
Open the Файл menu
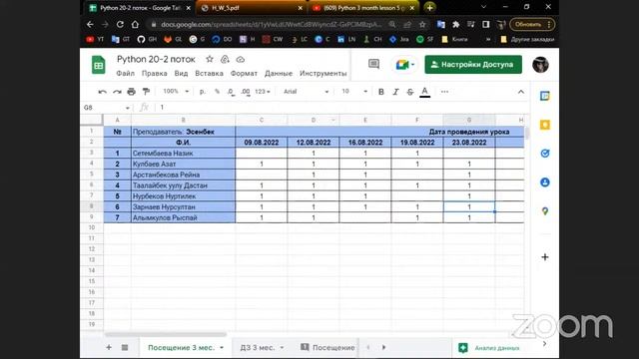click(125, 73)
